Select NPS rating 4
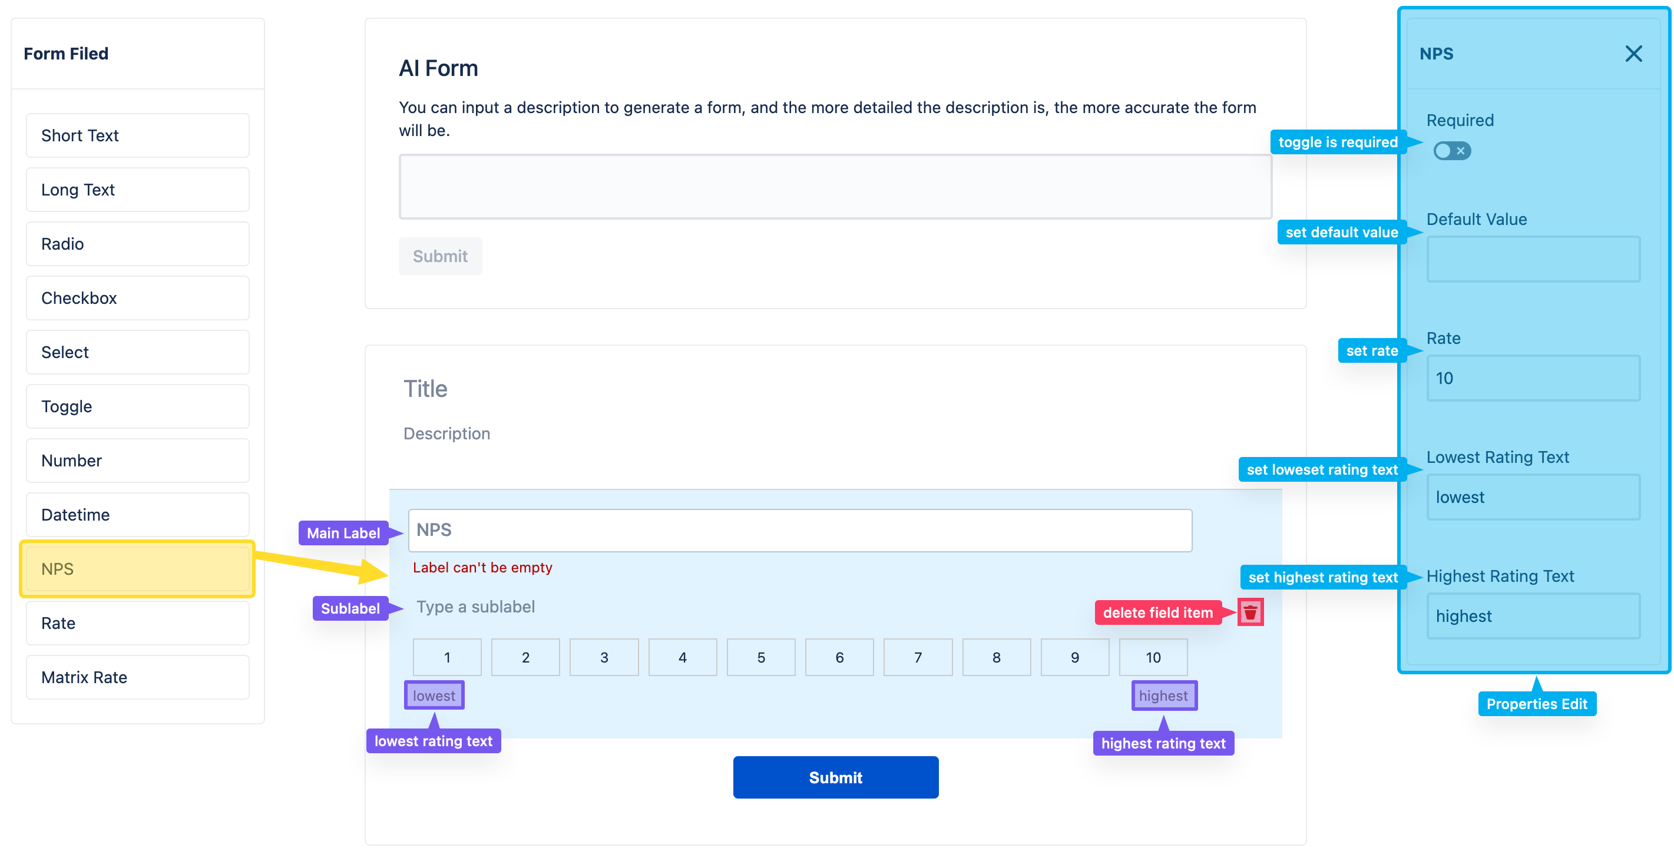 (x=682, y=657)
